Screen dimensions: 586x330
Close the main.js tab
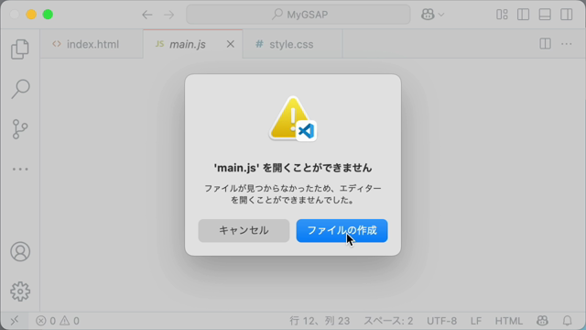[x=231, y=44]
